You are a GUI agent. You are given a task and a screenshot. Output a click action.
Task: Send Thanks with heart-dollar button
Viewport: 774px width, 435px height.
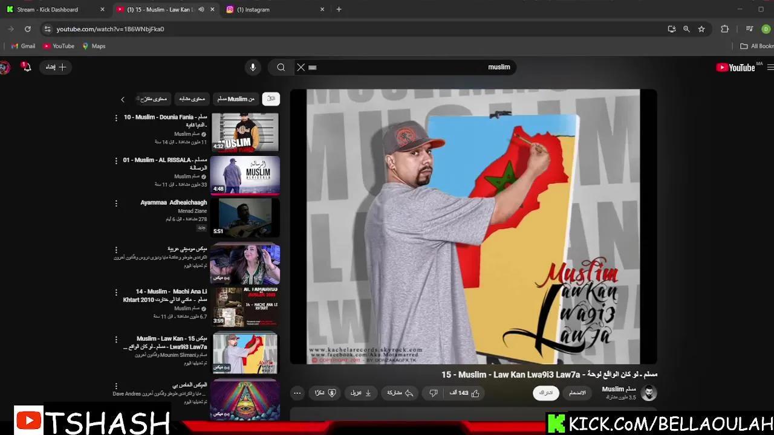325,393
